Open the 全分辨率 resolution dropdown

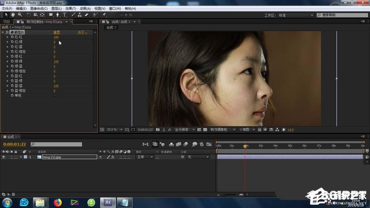pyautogui.click(x=185, y=130)
